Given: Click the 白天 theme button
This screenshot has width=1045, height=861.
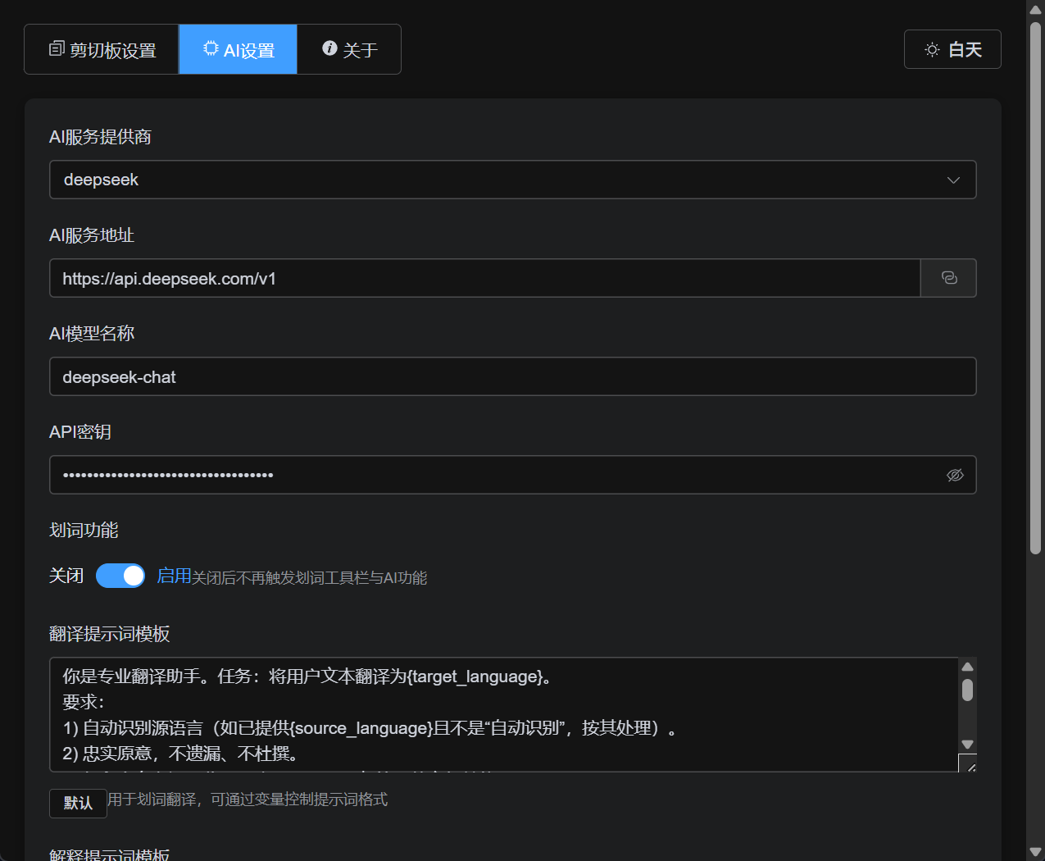Looking at the screenshot, I should (952, 49).
